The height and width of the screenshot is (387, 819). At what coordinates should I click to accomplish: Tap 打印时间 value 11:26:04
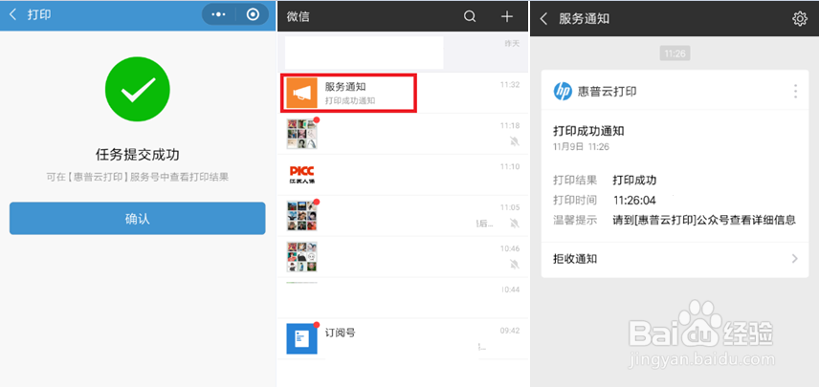coord(634,201)
